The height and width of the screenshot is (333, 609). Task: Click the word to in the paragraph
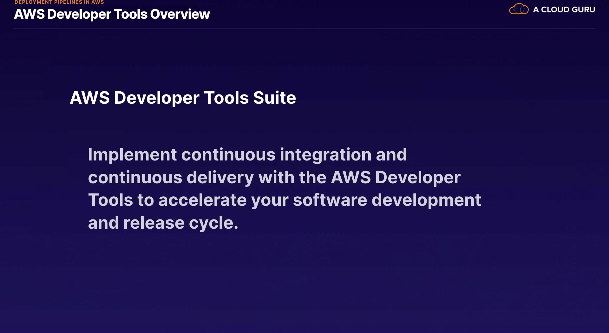[x=146, y=200]
